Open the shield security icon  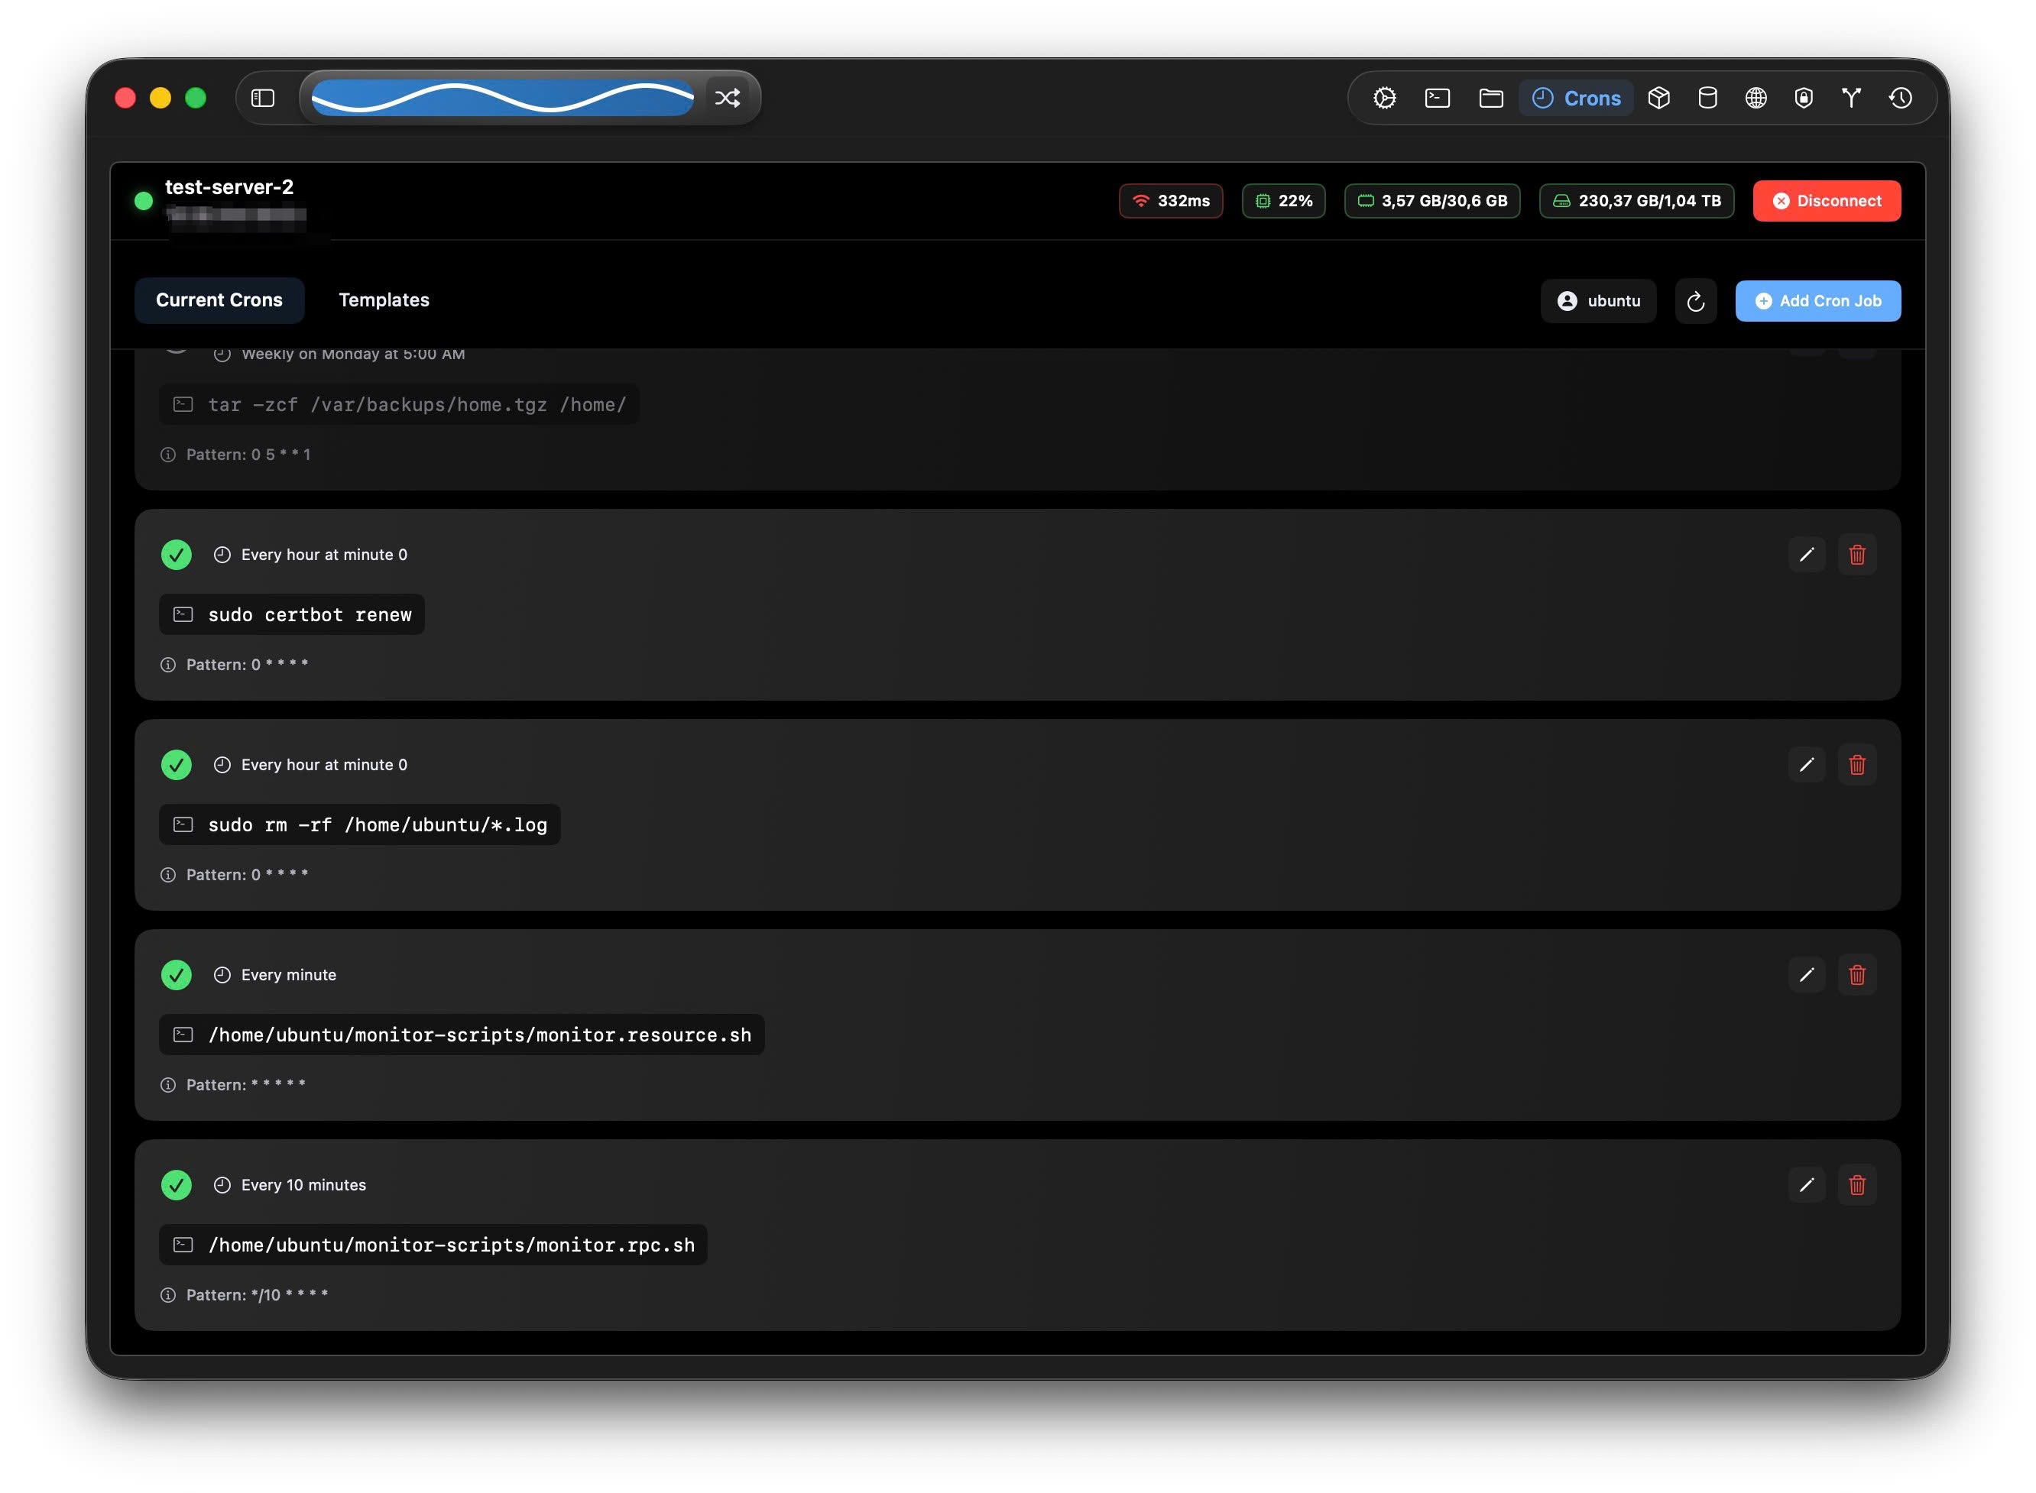pyautogui.click(x=1803, y=98)
